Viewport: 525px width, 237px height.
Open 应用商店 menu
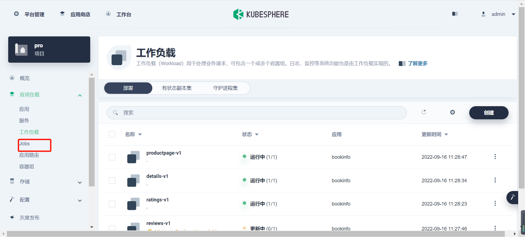click(80, 15)
